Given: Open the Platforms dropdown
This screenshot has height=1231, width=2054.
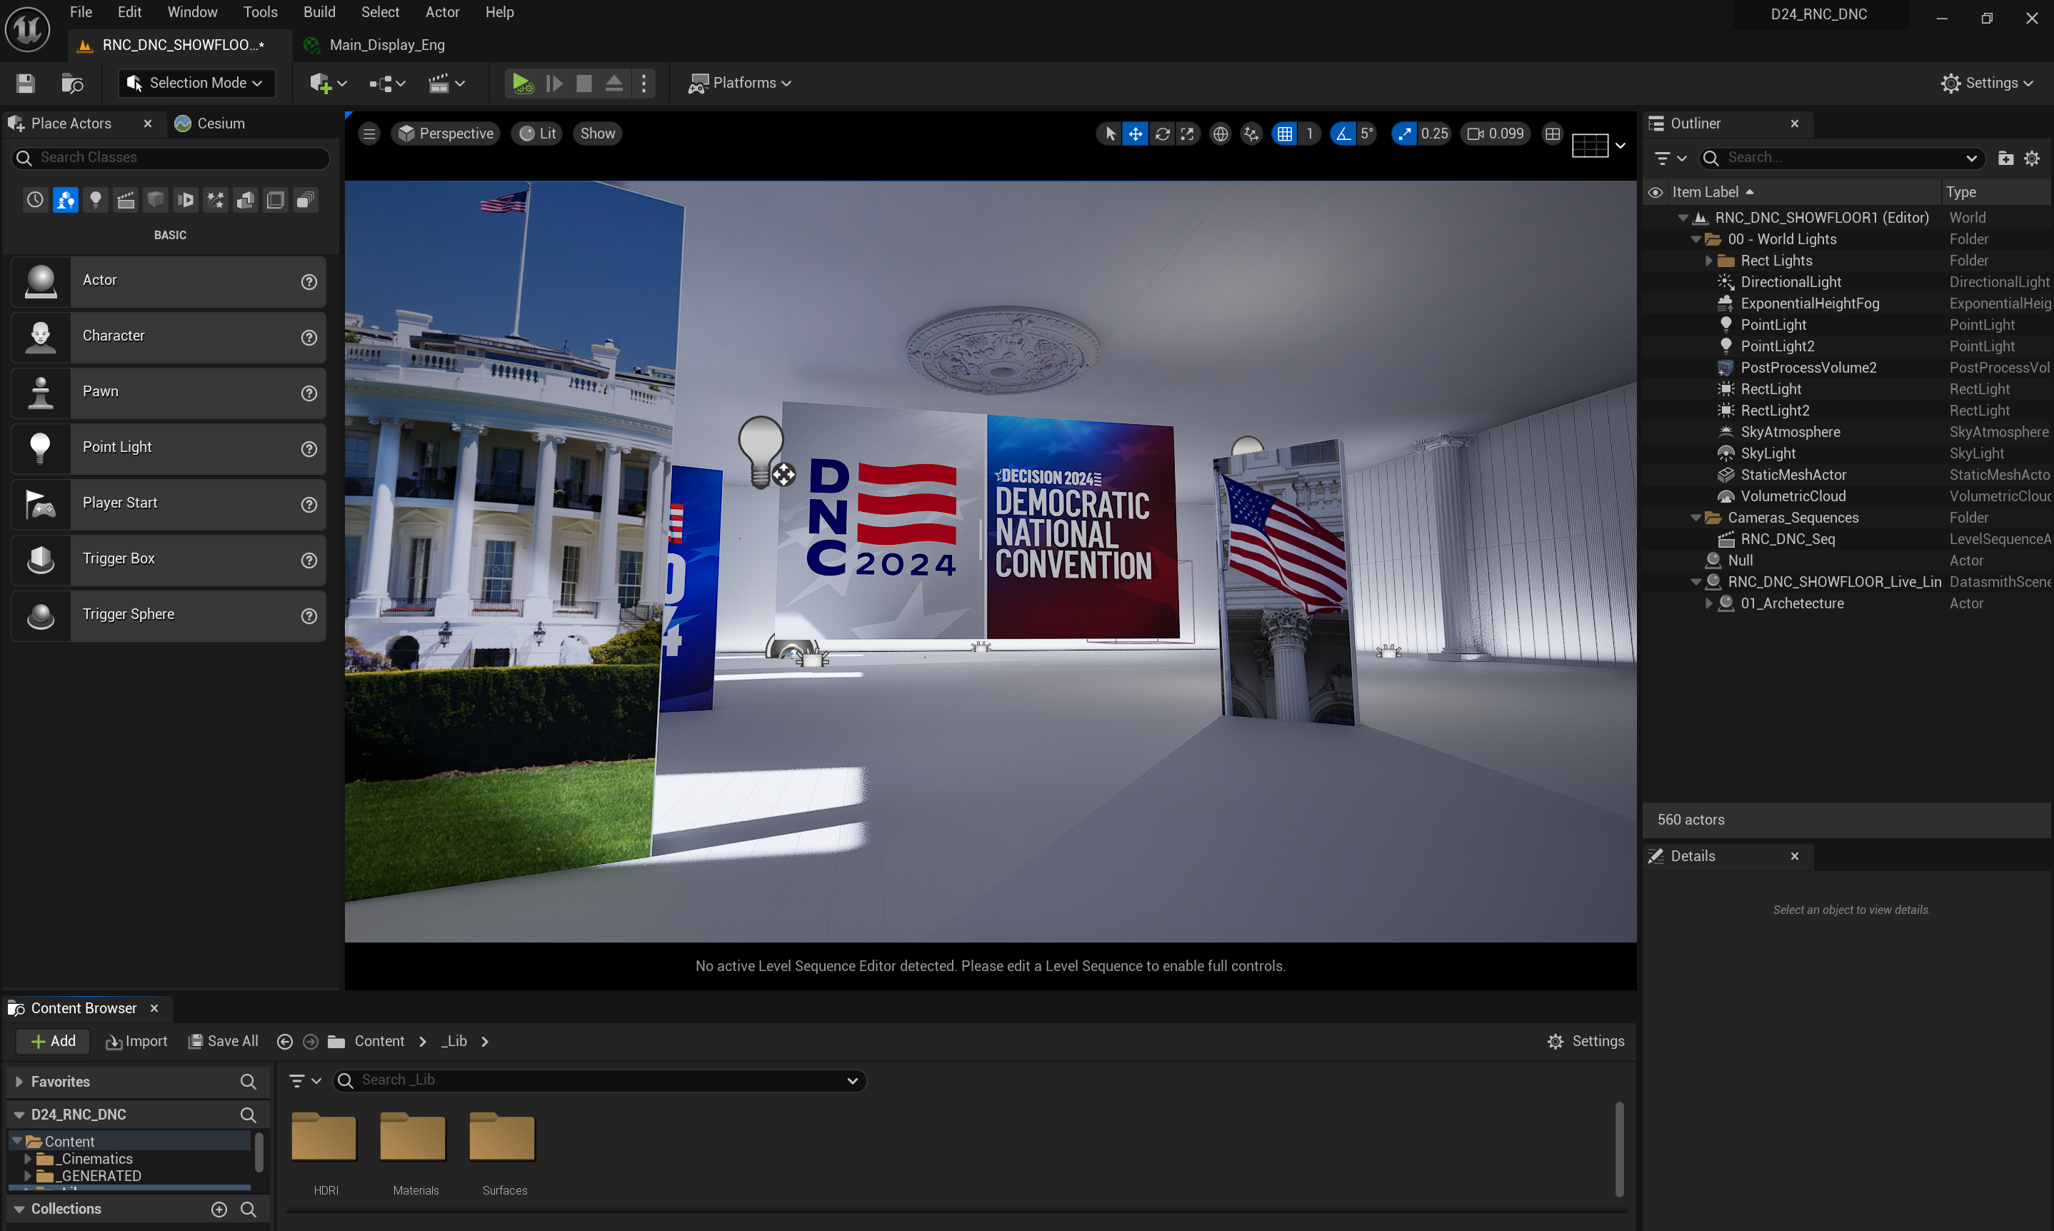Looking at the screenshot, I should (740, 83).
